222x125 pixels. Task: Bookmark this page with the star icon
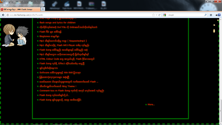click(153, 15)
